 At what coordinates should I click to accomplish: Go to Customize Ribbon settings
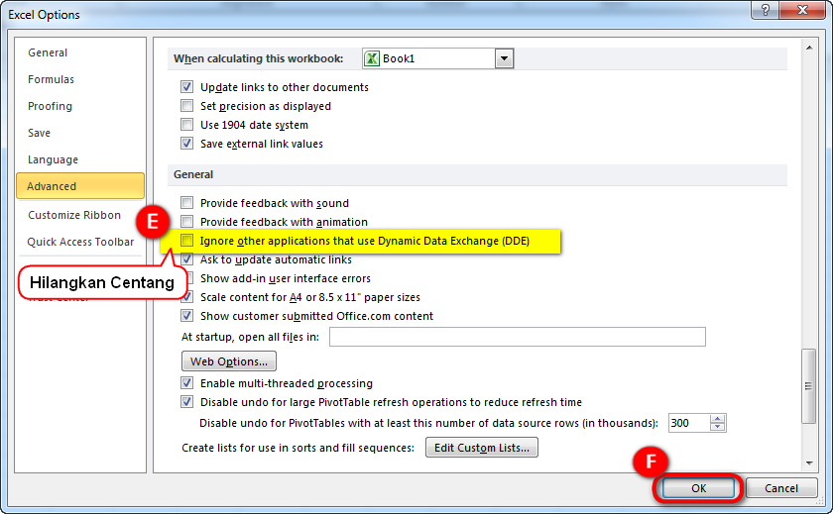pyautogui.click(x=73, y=215)
